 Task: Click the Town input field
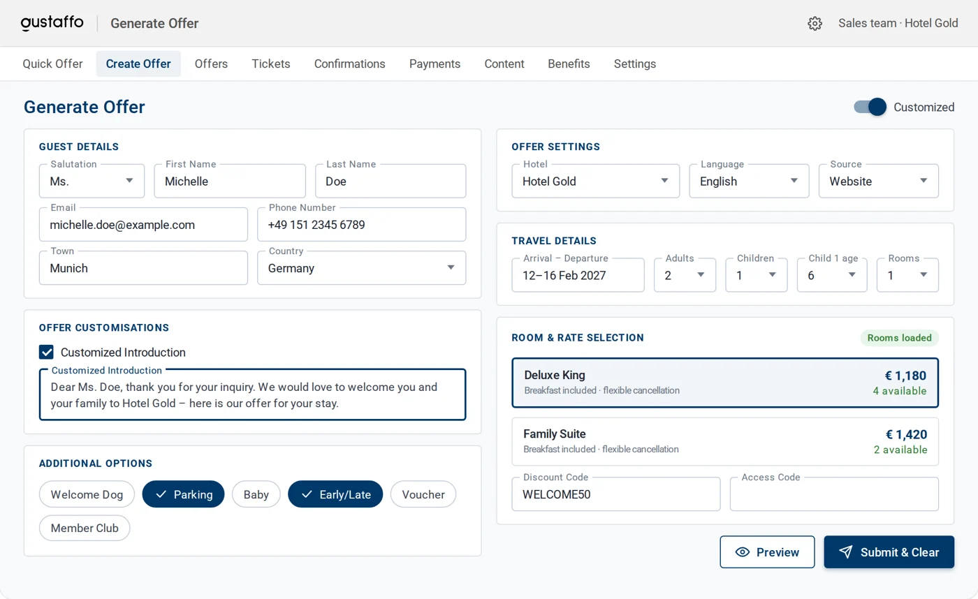[143, 268]
